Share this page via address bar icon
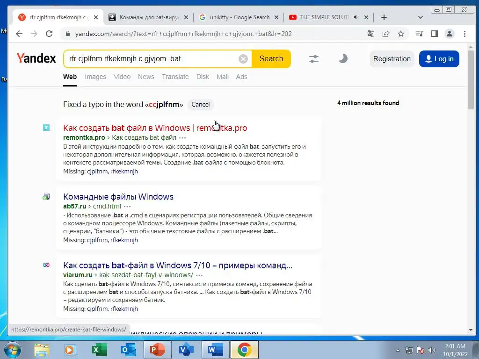The width and height of the screenshot is (479, 359). (x=386, y=34)
